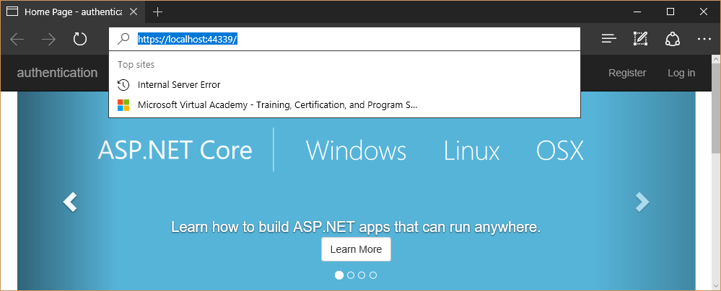Switch to the Home Page browser tab
This screenshot has width=721, height=291.
72,12
